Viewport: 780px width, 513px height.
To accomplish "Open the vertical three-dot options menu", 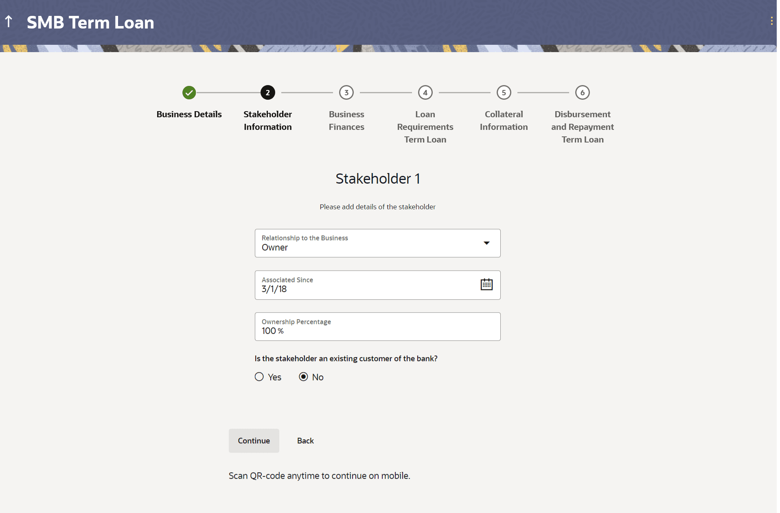I will (771, 21).
